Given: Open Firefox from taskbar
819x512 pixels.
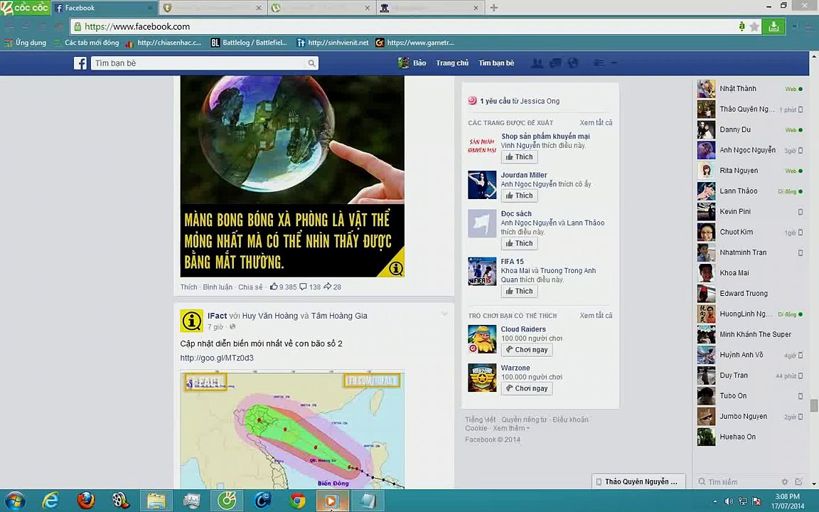Looking at the screenshot, I should coord(86,501).
